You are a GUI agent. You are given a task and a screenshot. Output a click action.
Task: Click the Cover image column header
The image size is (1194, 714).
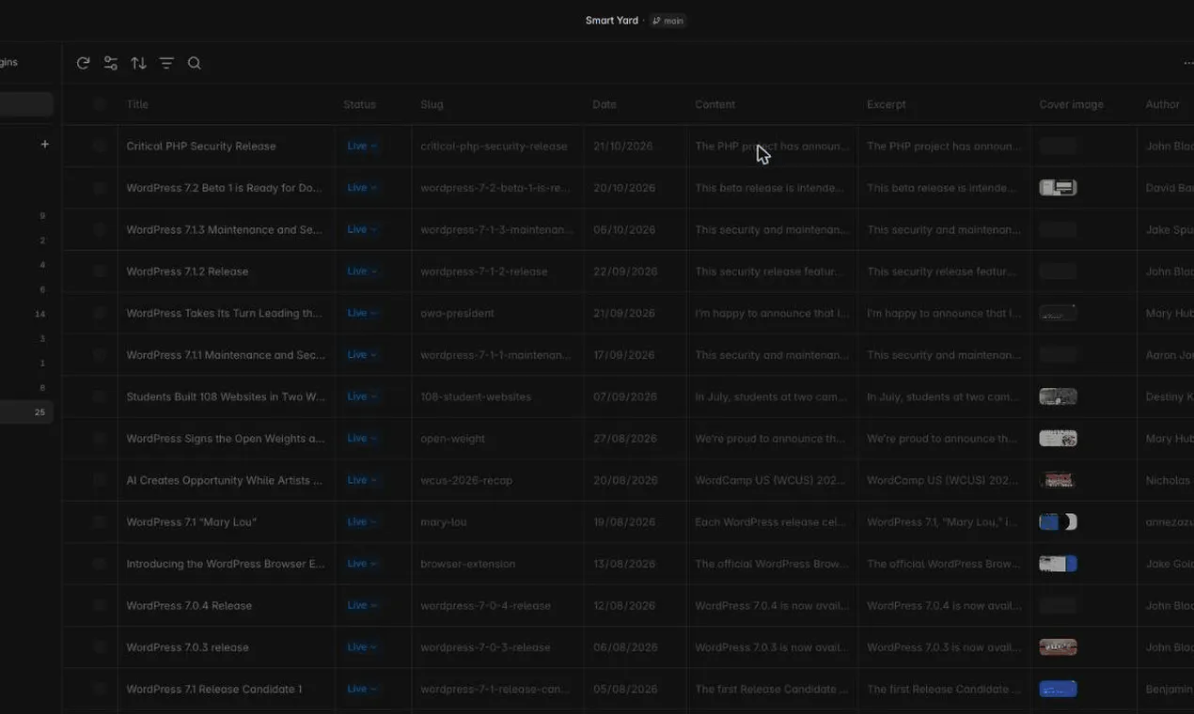coord(1071,104)
